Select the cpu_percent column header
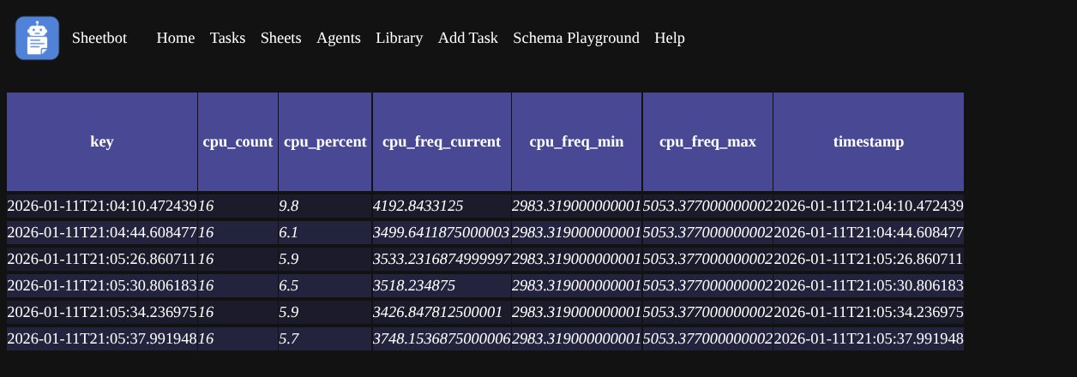 (325, 141)
